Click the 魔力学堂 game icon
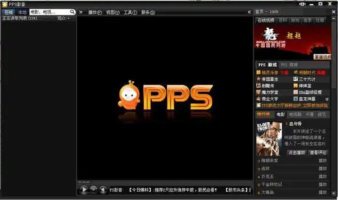Screen dimensions: 338x200 coord(258,92)
